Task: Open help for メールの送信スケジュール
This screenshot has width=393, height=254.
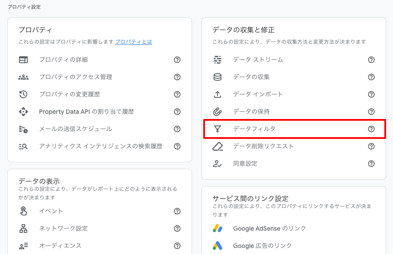Action: coord(177,129)
